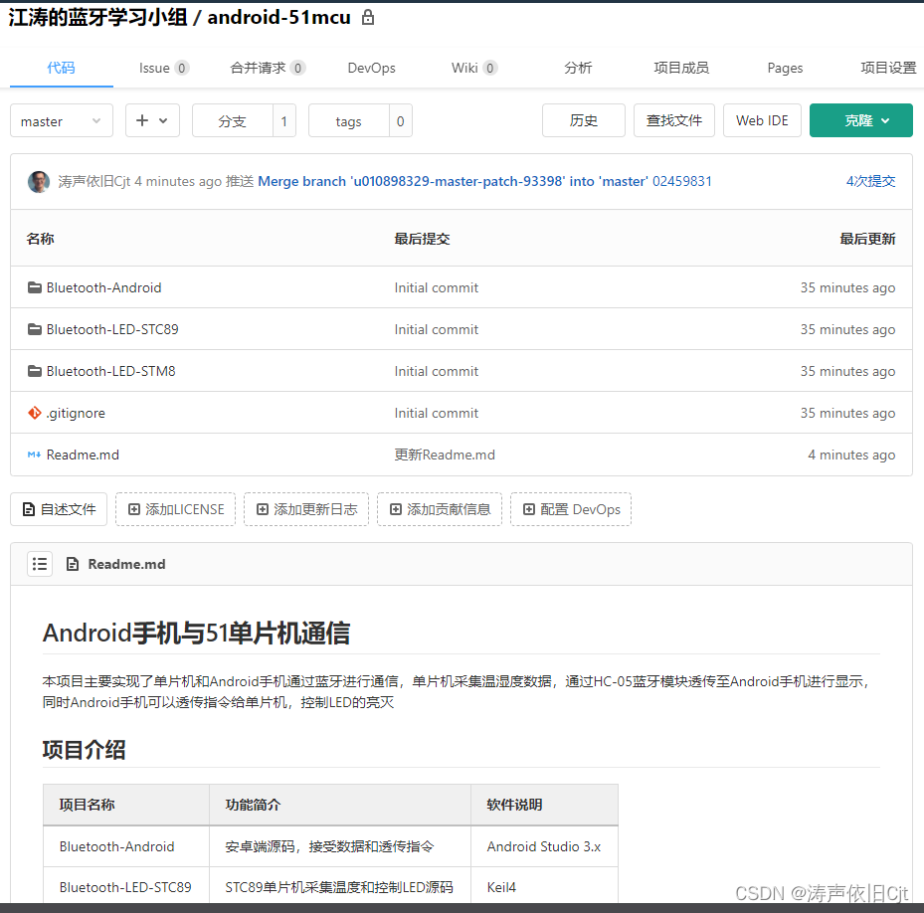Click the folder icon for Bluetooth-LED-STM8

point(35,371)
